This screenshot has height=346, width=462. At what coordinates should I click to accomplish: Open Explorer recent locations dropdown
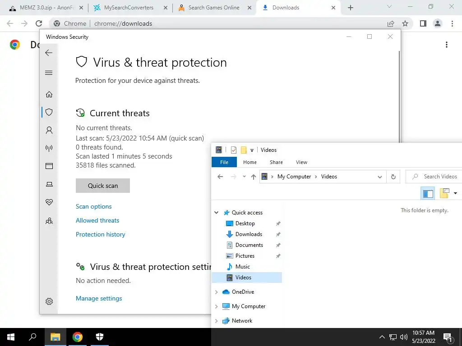pos(244,177)
